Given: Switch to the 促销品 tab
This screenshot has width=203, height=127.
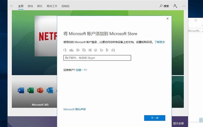Looking at the screenshot, I should pyautogui.click(x=65, y=6).
